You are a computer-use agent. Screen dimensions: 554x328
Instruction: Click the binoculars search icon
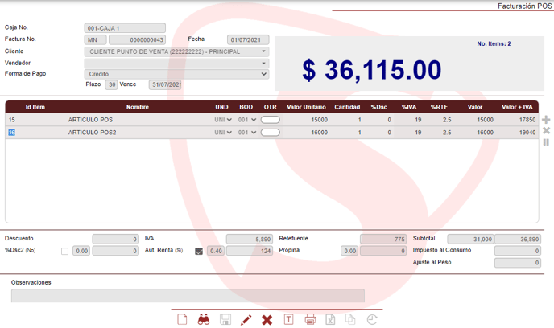point(204,319)
